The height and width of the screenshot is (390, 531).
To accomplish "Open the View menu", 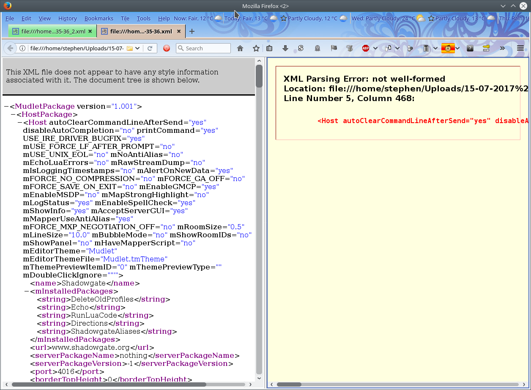I will click(x=44, y=18).
